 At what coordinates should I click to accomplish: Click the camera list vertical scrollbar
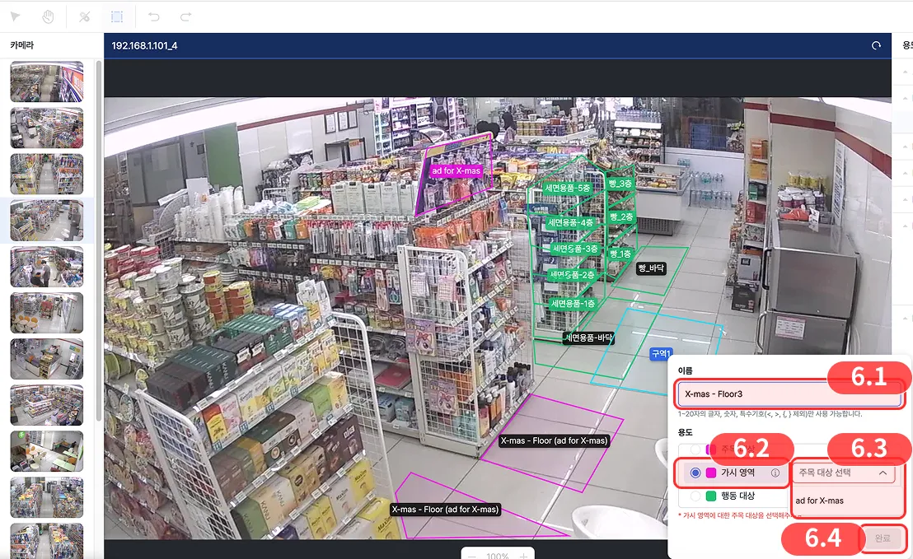tap(99, 240)
